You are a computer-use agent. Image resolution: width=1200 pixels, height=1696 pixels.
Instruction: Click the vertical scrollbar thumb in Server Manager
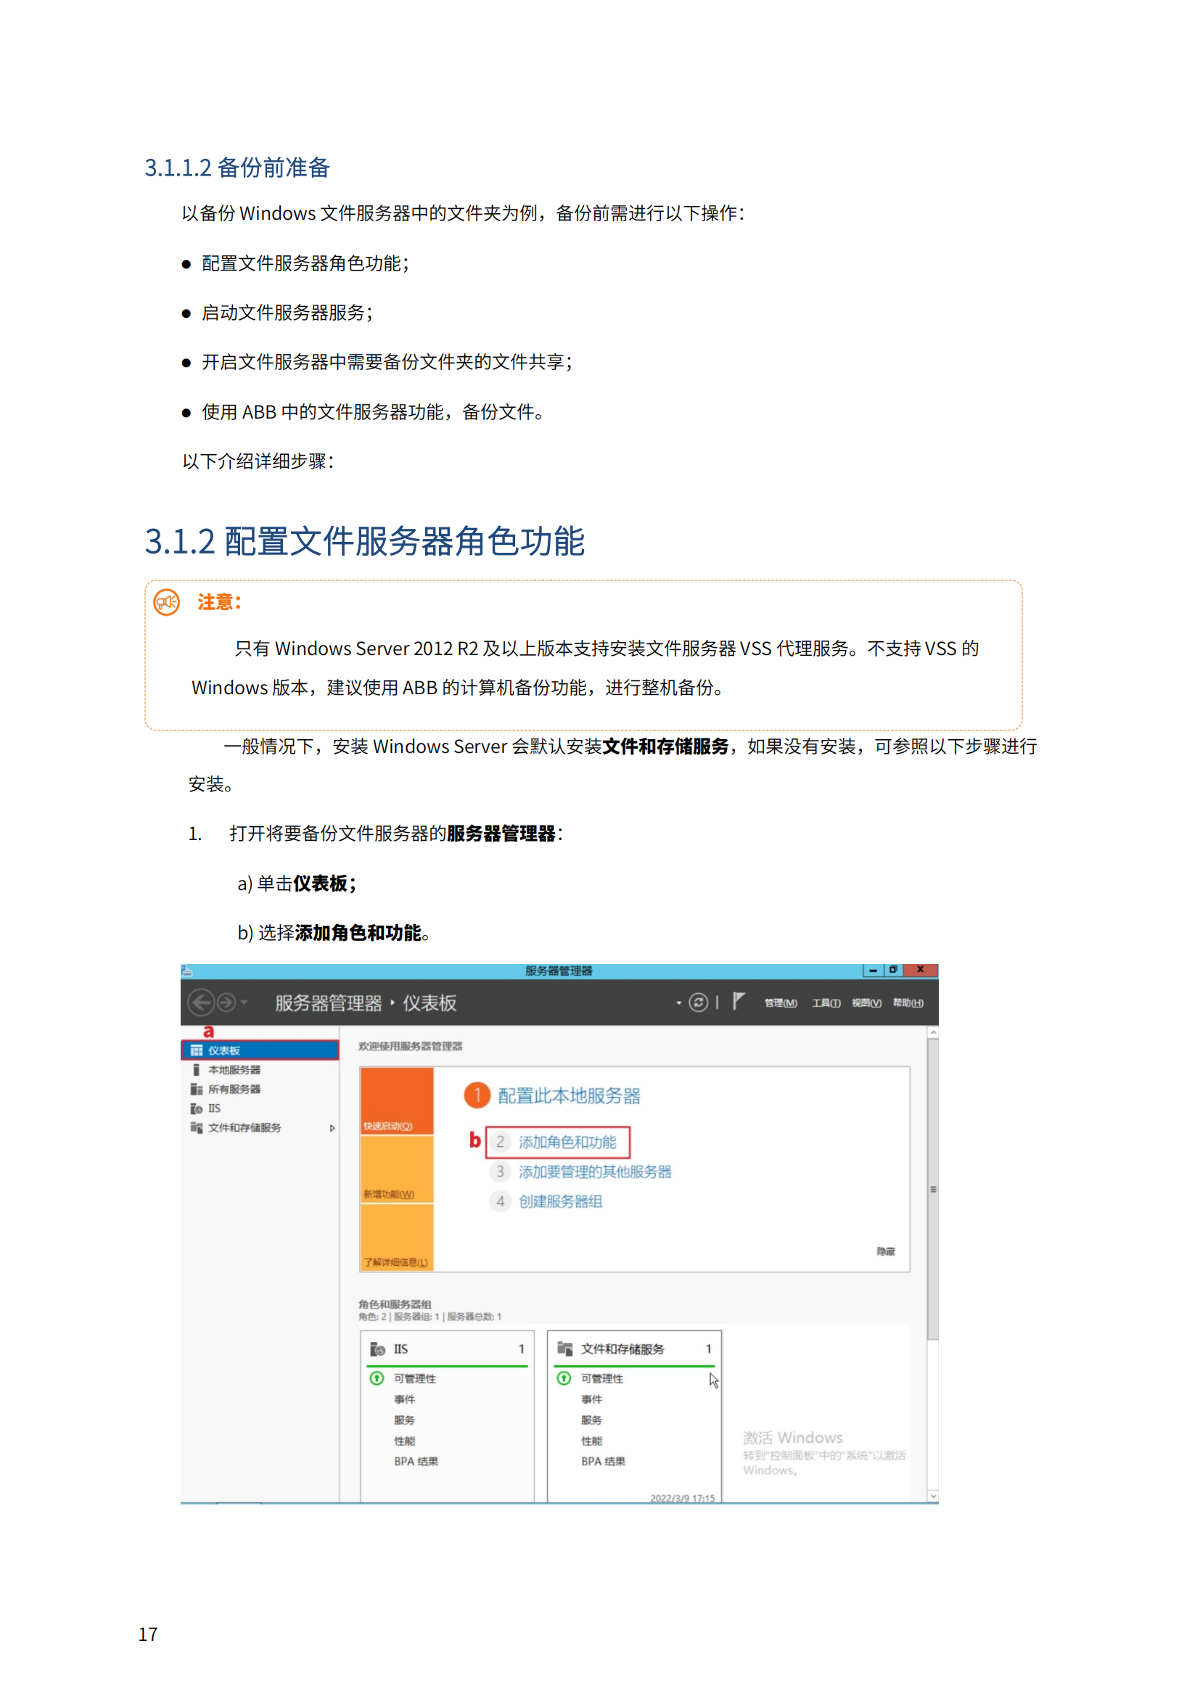(933, 1188)
